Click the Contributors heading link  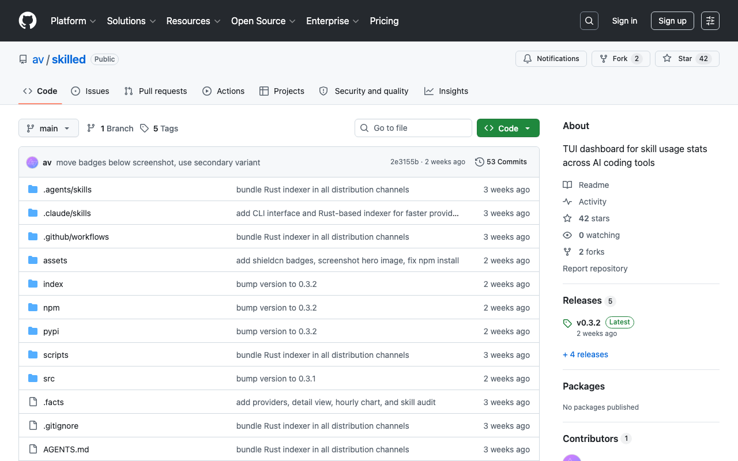point(590,439)
